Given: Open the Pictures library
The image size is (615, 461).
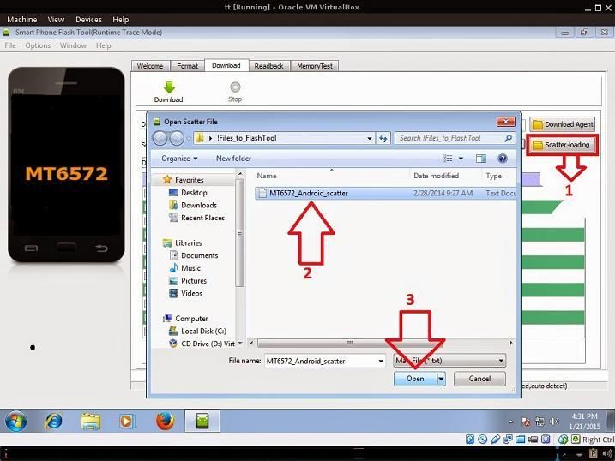Looking at the screenshot, I should (193, 280).
